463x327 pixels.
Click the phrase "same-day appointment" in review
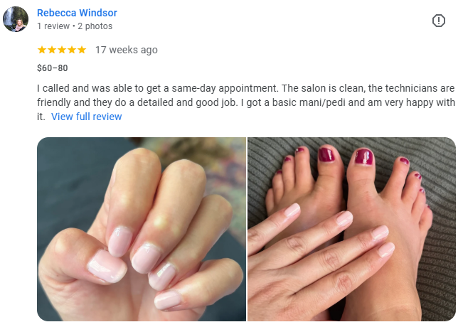coord(225,88)
